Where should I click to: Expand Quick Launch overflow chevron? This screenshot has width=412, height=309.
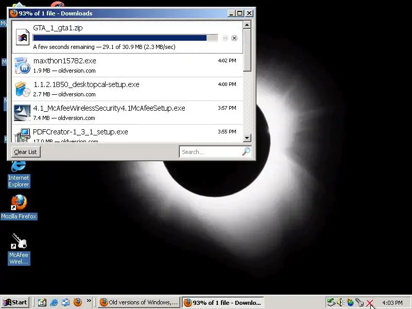point(89,300)
